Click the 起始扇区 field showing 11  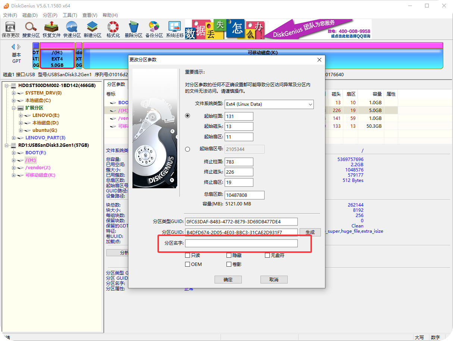point(239,137)
